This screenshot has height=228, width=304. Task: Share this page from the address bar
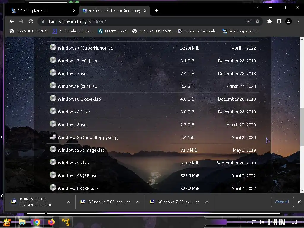[248, 21]
